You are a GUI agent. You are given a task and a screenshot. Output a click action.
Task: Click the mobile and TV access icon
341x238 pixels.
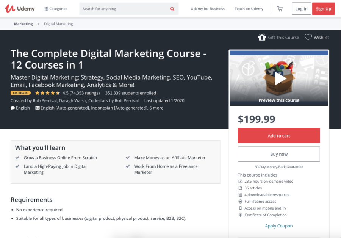point(240,208)
